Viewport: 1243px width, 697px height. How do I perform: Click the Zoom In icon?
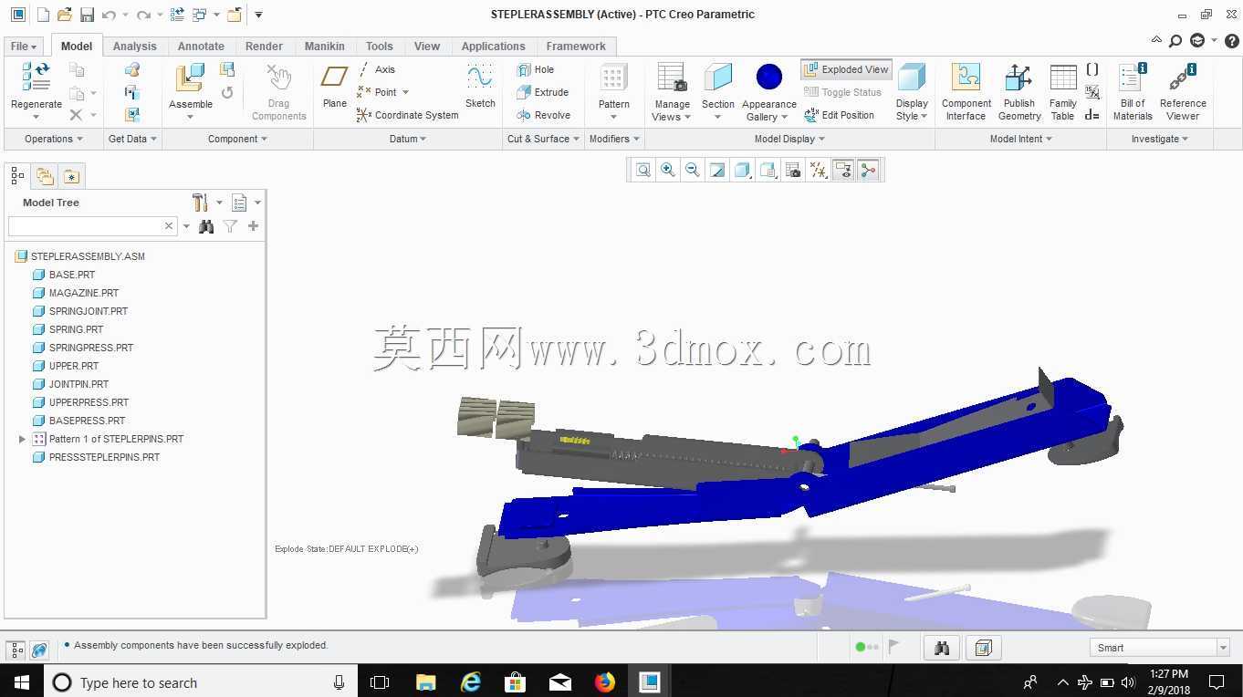point(668,170)
